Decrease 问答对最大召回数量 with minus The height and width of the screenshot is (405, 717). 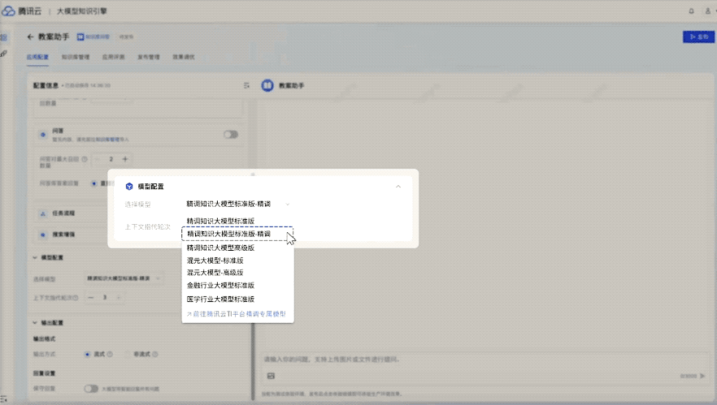(97, 159)
